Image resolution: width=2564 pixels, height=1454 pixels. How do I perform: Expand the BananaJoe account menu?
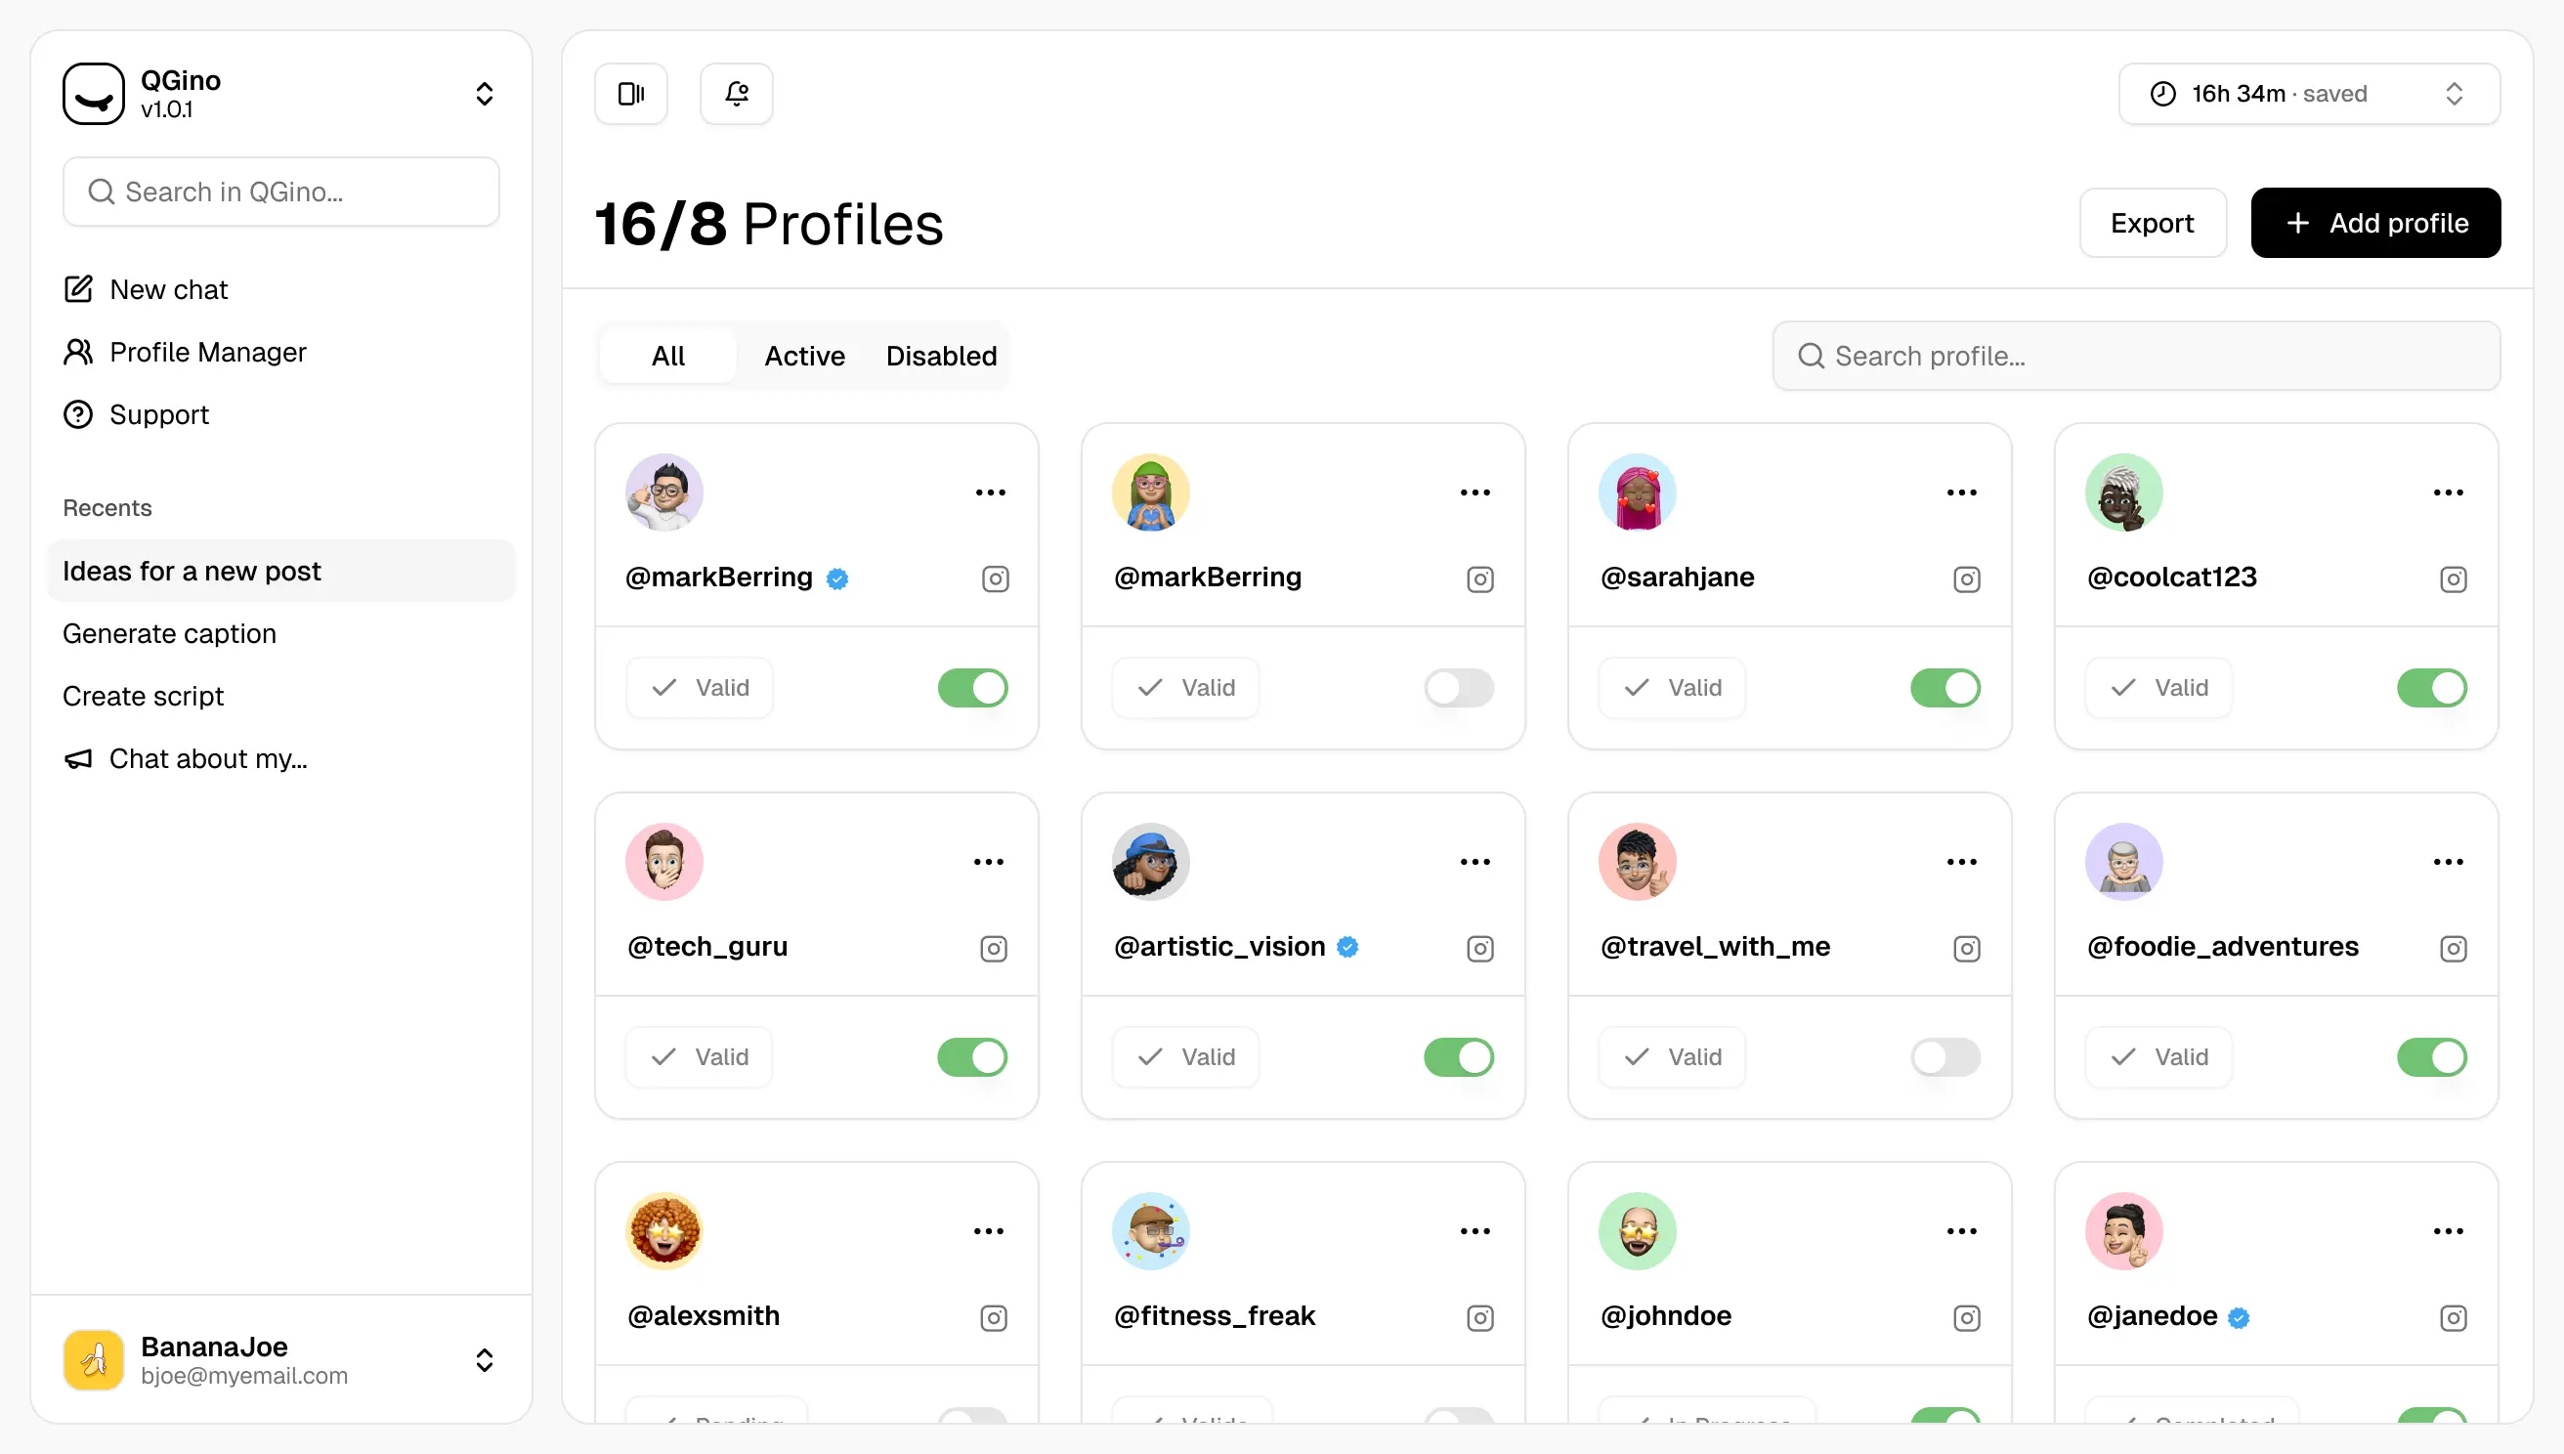[x=485, y=1360]
